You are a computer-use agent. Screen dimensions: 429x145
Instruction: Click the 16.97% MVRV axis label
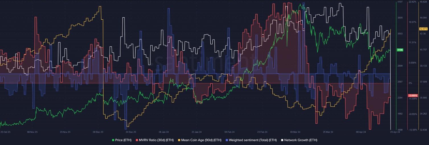coord(412,22)
